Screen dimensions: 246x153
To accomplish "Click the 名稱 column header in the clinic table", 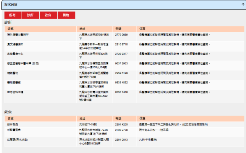I will point(11,29).
